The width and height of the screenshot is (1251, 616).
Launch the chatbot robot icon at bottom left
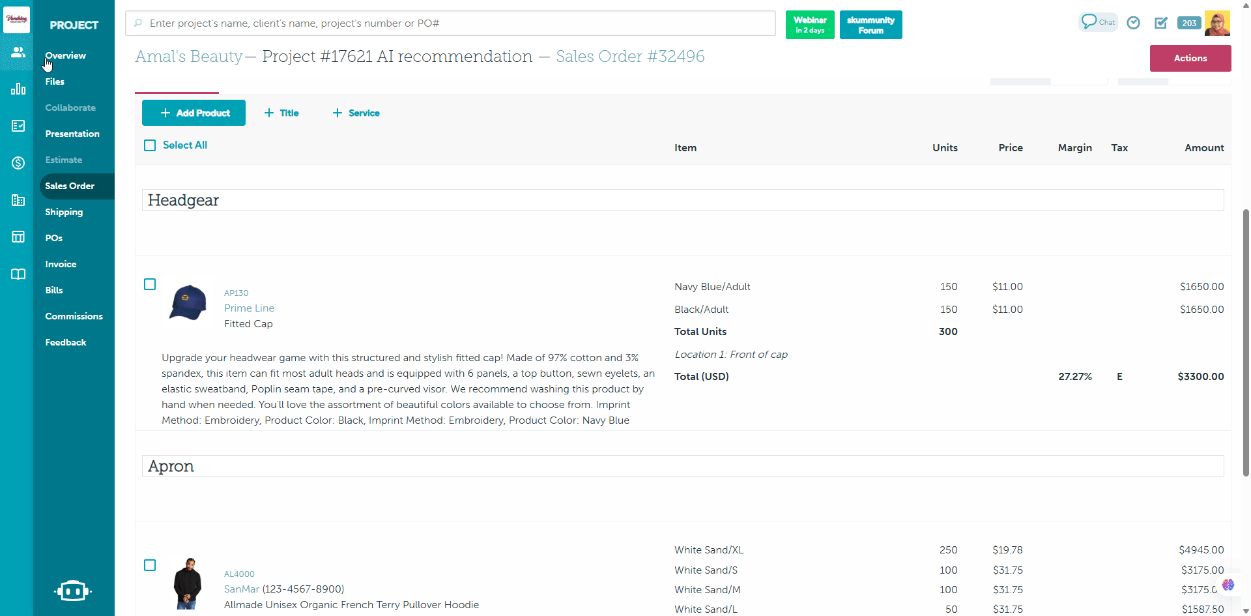click(x=73, y=591)
